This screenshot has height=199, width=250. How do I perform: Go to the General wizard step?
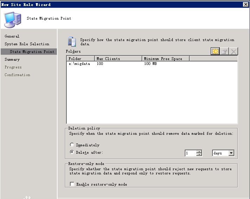[x=12, y=36]
